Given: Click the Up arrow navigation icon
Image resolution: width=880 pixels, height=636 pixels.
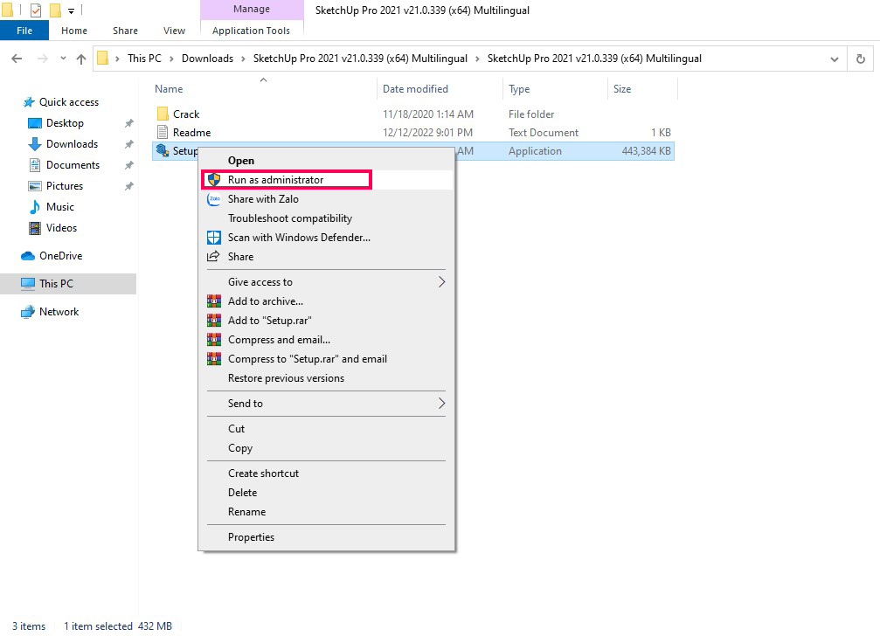Looking at the screenshot, I should tap(81, 59).
